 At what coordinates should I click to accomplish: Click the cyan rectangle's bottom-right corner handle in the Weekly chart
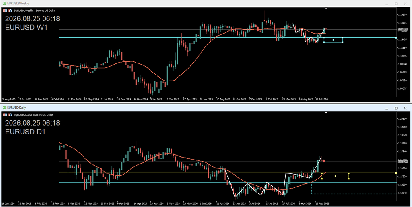coord(343,42)
